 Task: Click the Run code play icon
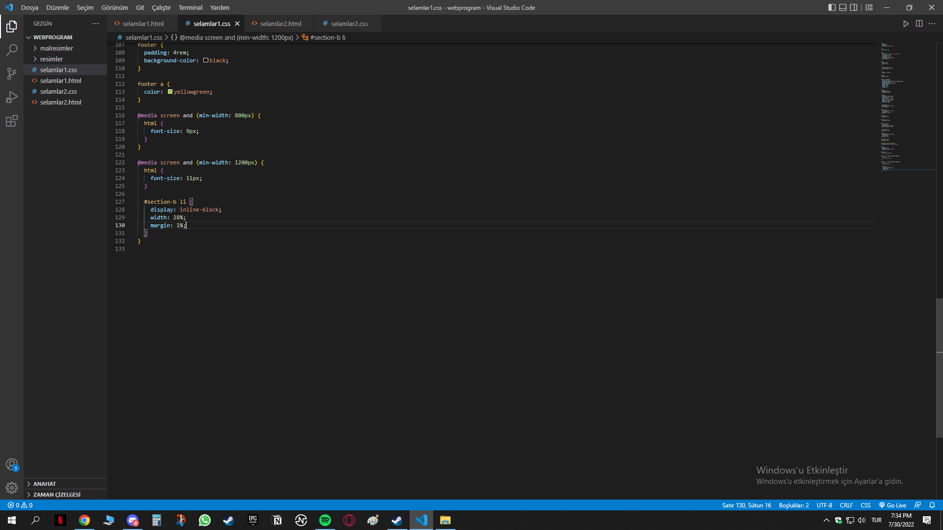point(906,24)
